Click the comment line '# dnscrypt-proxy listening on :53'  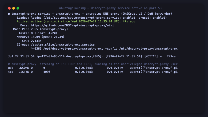(93, 64)
